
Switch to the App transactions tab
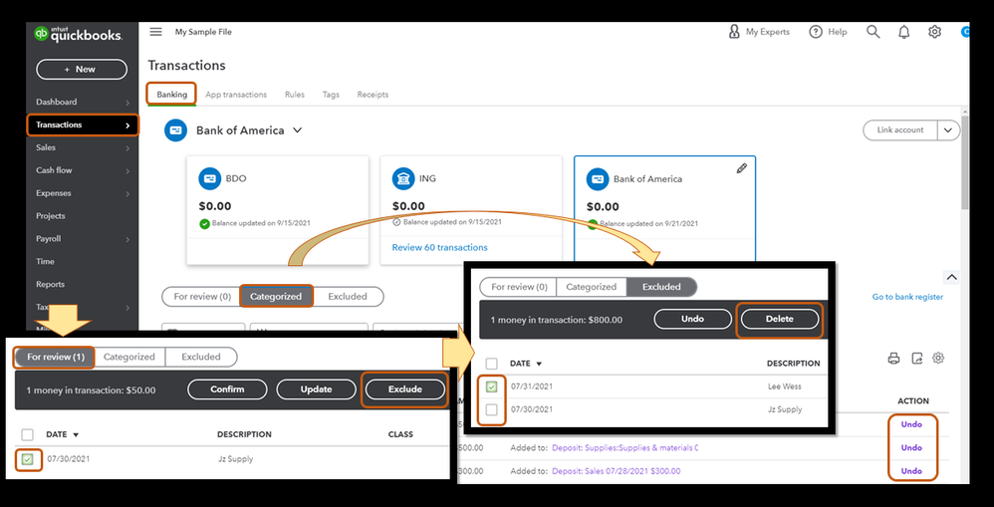pos(236,95)
